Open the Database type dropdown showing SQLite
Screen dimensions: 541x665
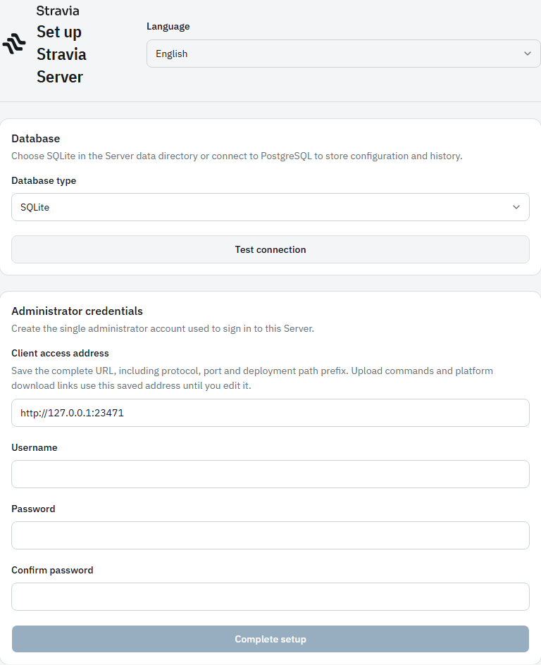point(270,207)
